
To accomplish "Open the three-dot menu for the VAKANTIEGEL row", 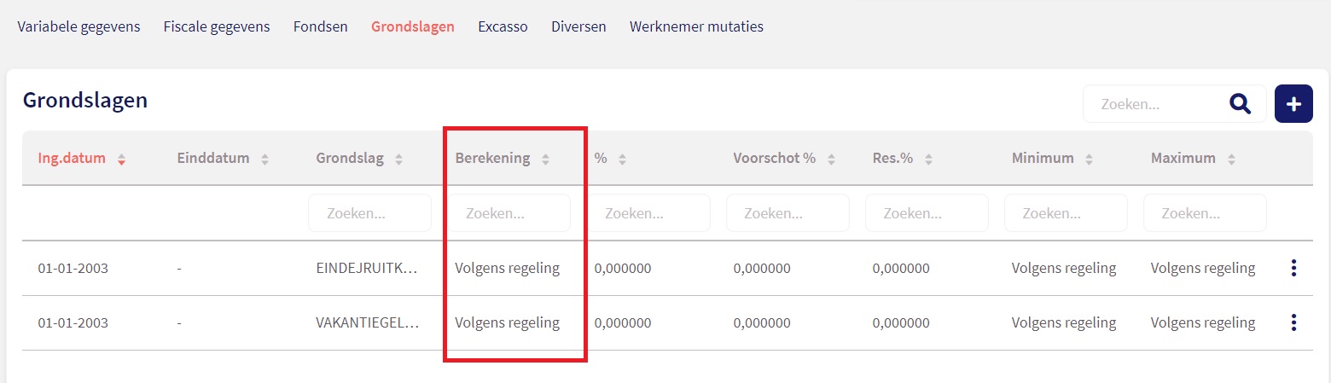I will click(1293, 322).
